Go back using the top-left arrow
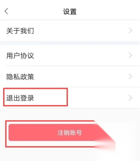The image size is (140, 161). click(7, 11)
